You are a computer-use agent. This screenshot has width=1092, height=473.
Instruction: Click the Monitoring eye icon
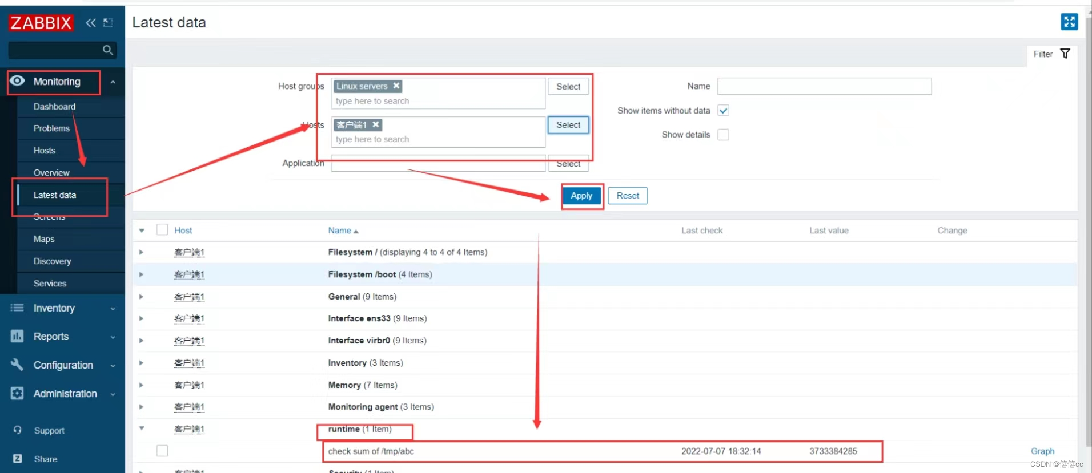click(18, 81)
